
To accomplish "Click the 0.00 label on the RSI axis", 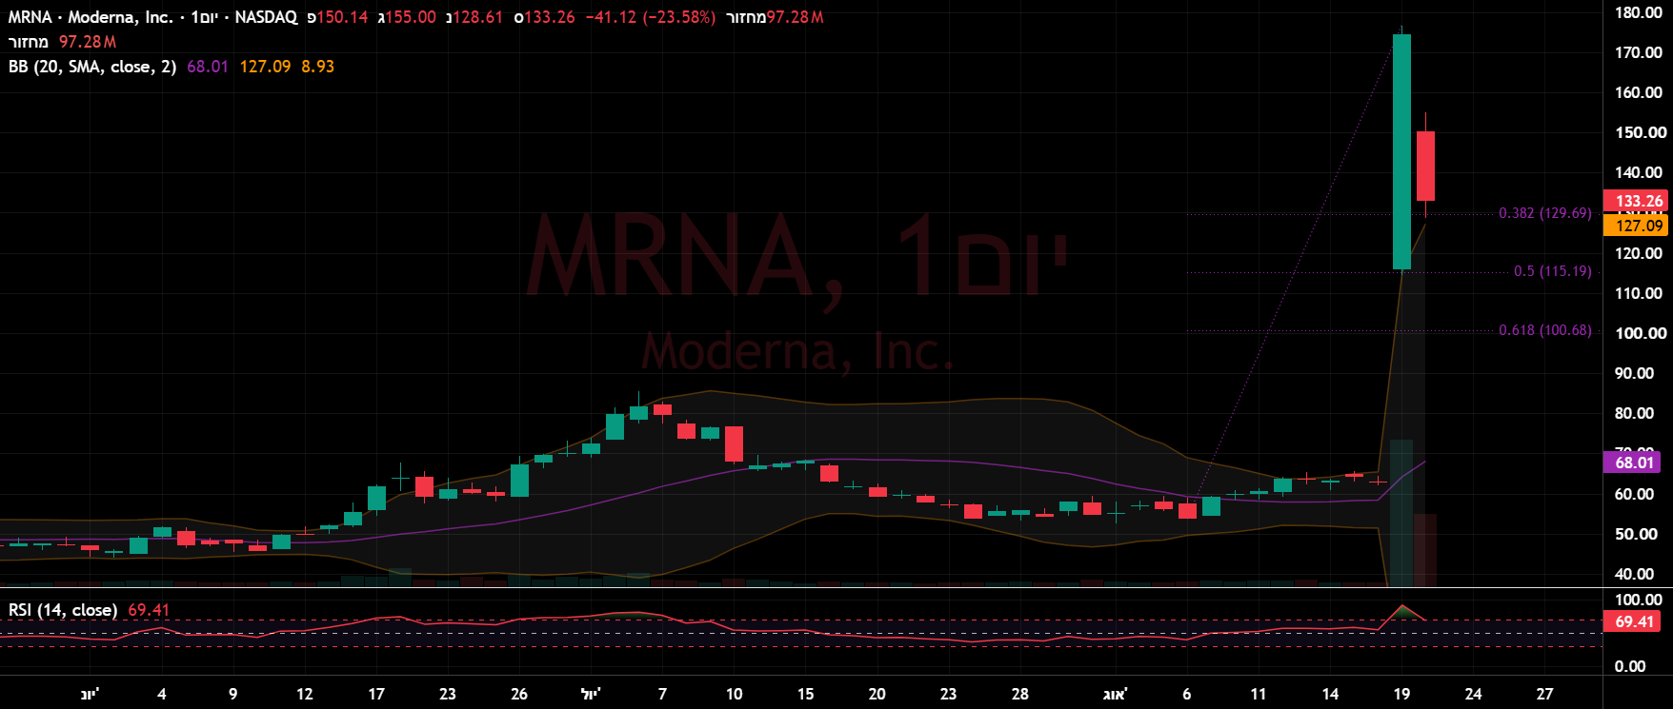I will (x=1630, y=666).
